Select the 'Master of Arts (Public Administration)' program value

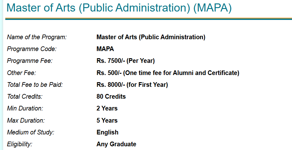151,37
